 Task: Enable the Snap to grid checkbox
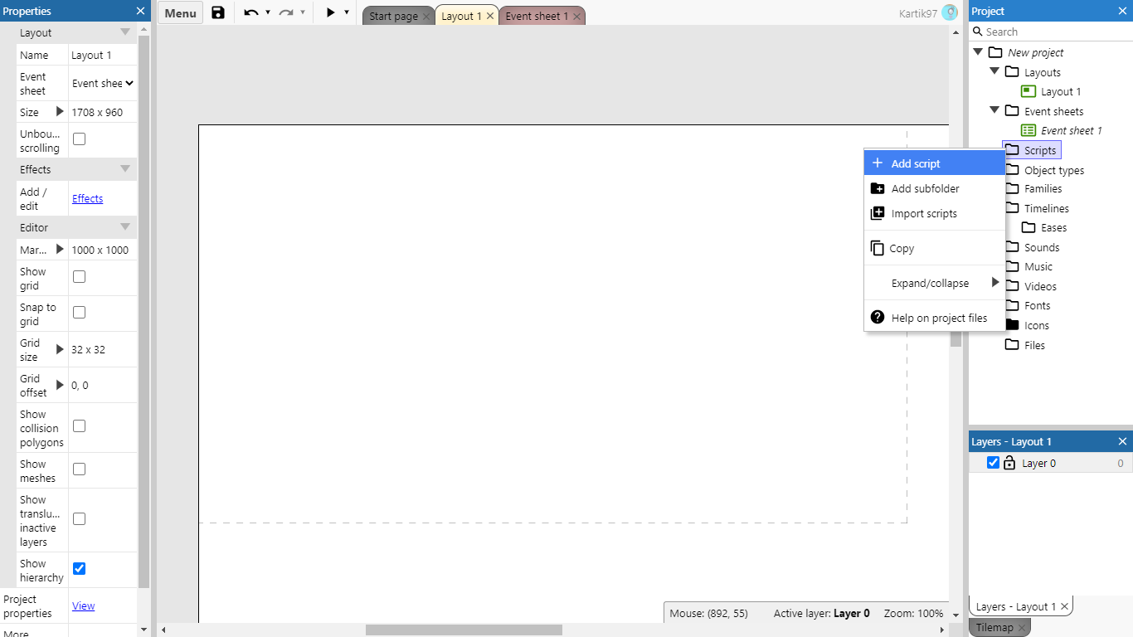point(79,313)
